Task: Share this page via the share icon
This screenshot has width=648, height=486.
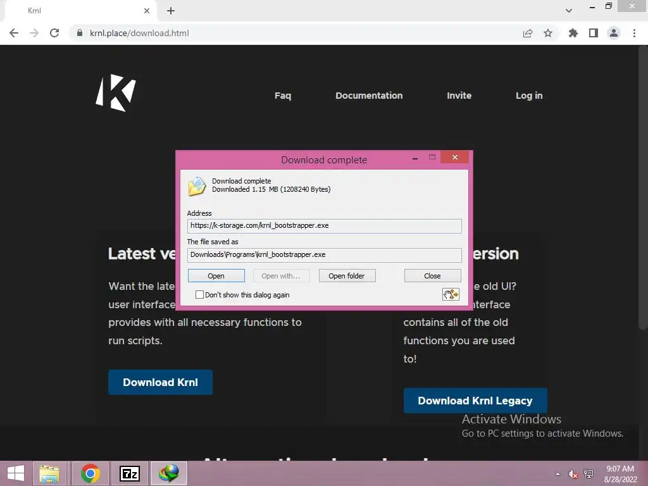Action: [528, 33]
